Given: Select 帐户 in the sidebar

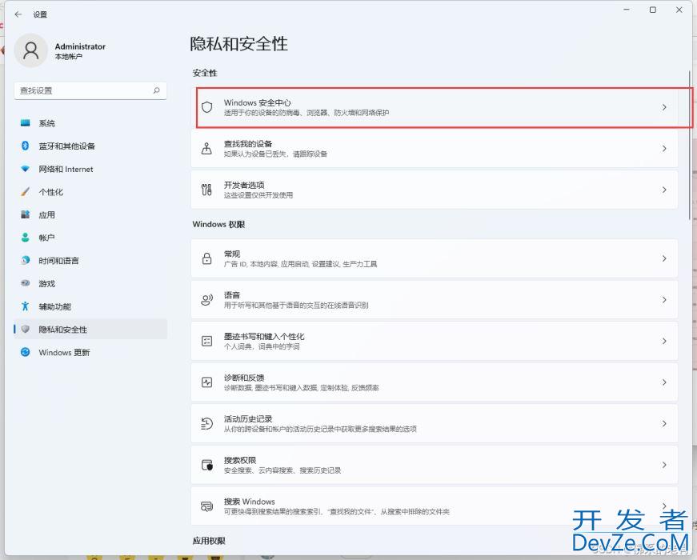Looking at the screenshot, I should (x=90, y=238).
